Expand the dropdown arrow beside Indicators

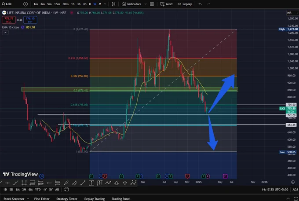click(146, 4)
